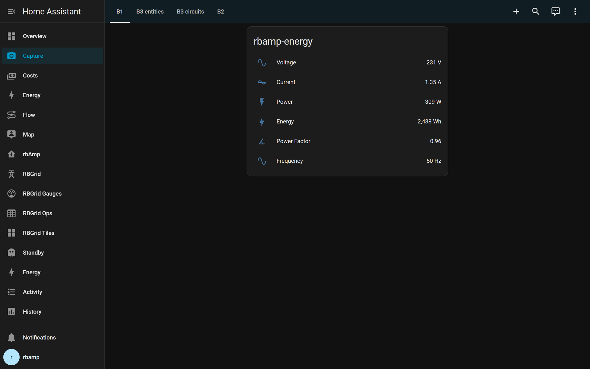Open the Flow sidebar item
Screen dimensions: 590x369
[53, 115]
